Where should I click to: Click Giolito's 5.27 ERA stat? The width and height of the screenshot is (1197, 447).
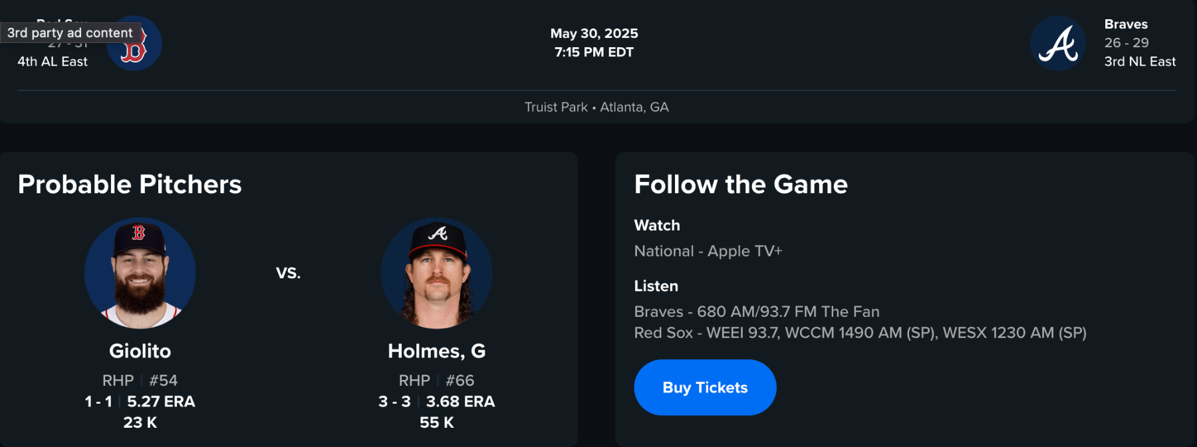pyautogui.click(x=161, y=402)
